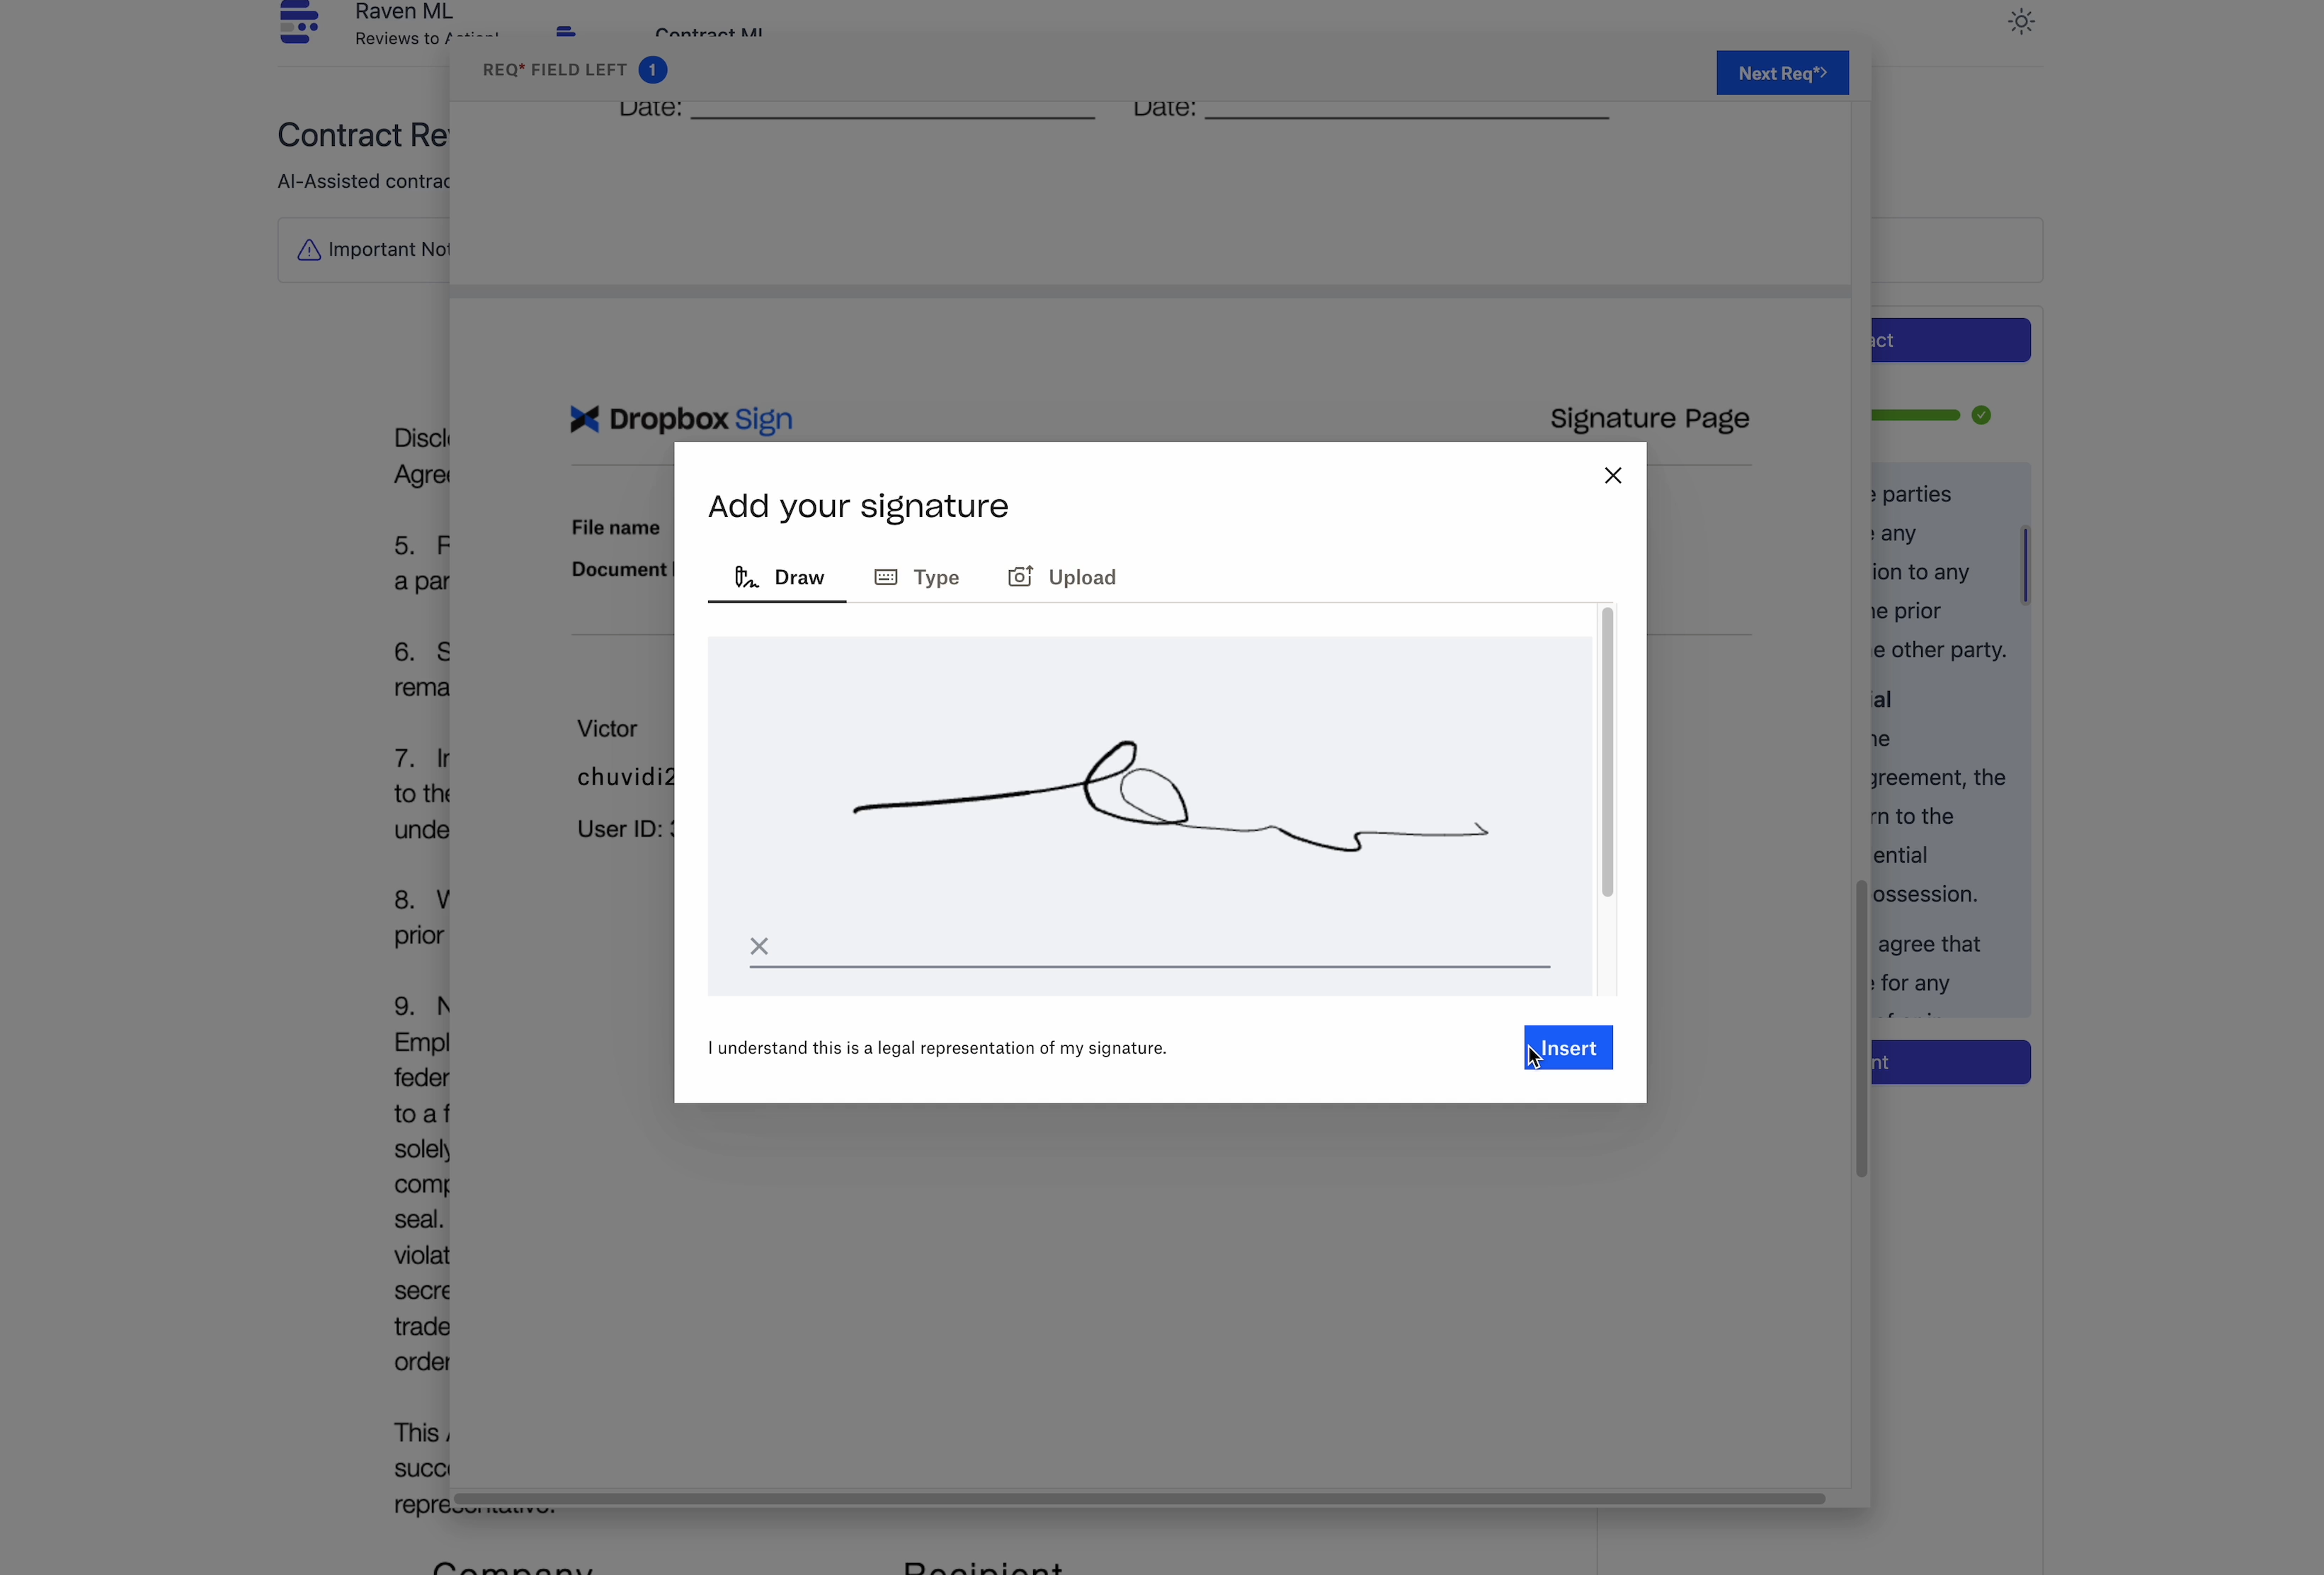Clear the drawn signature with X
This screenshot has width=2324, height=1575.
(x=759, y=946)
